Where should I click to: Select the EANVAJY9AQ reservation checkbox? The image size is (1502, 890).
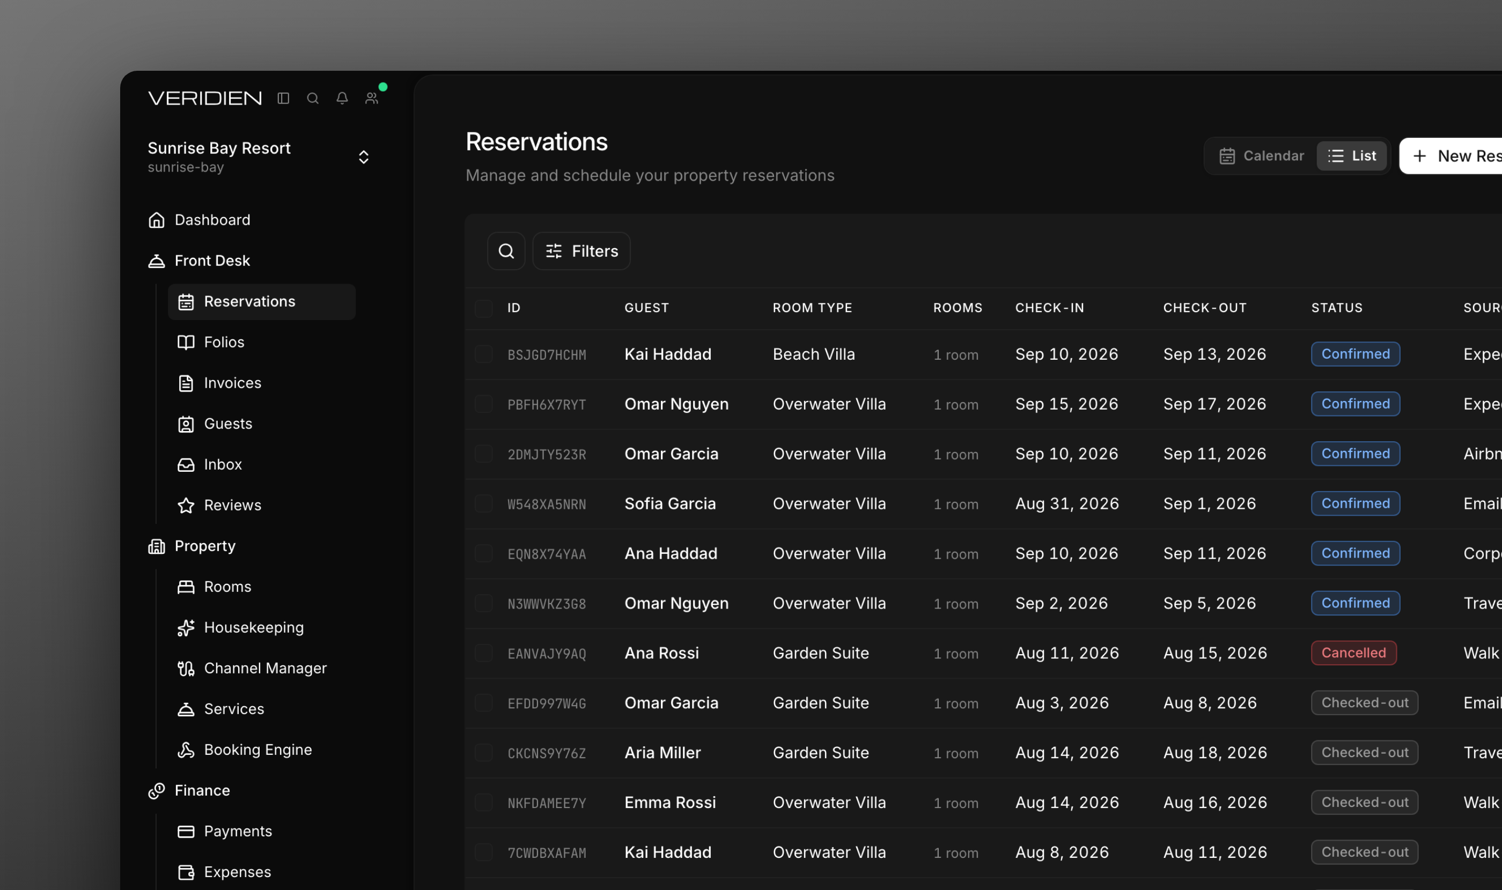click(x=484, y=653)
